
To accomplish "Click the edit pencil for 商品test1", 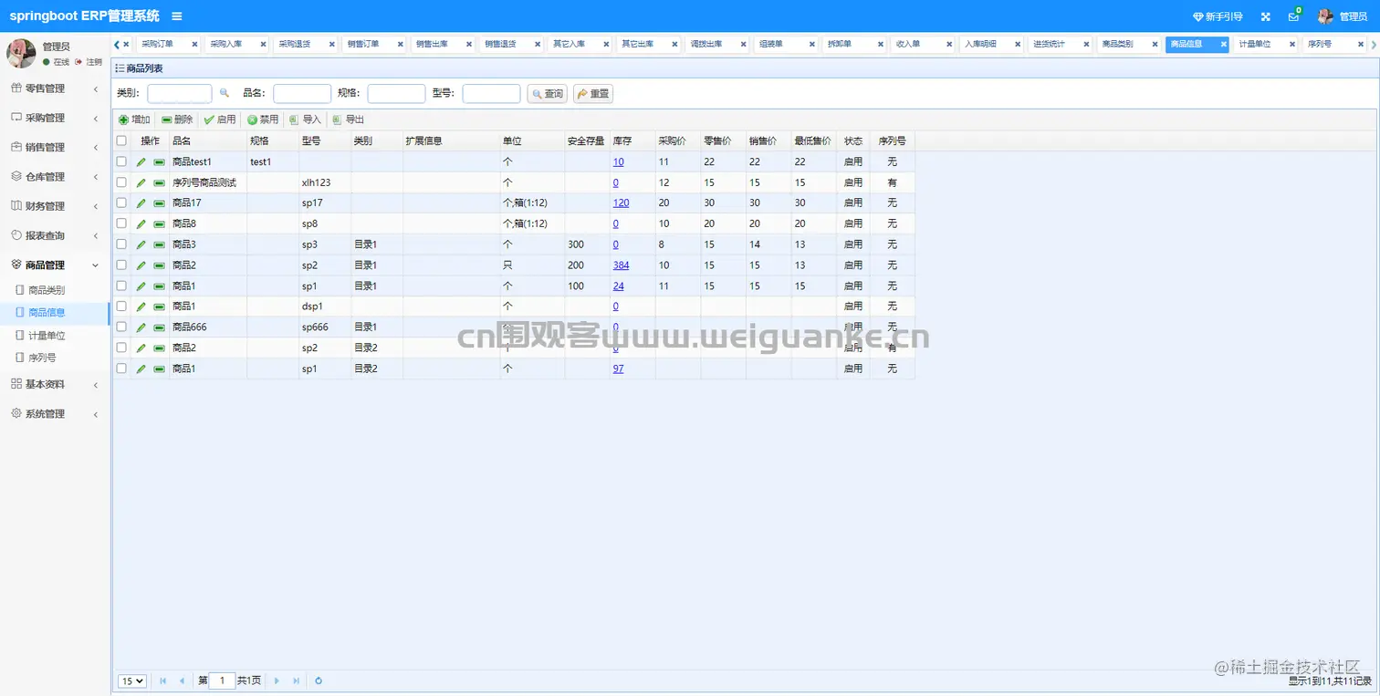I will [141, 161].
